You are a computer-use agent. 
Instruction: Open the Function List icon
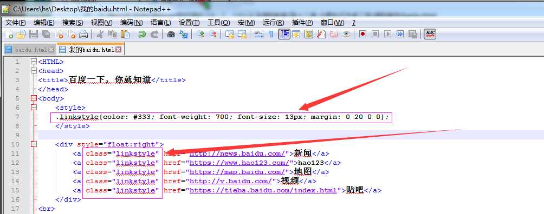[322, 34]
